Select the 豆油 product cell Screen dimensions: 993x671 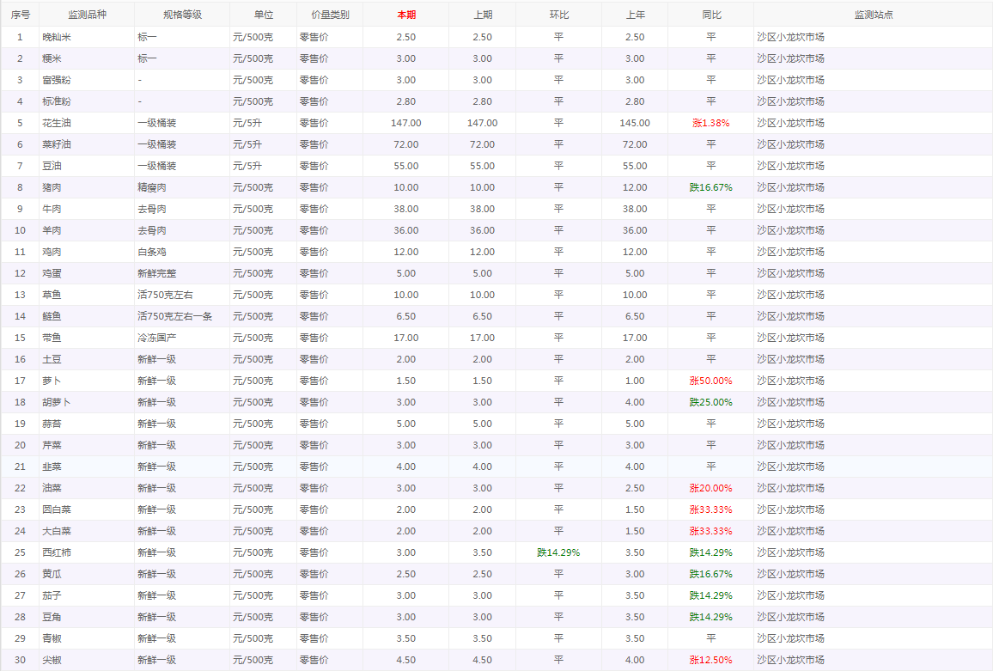pos(87,167)
